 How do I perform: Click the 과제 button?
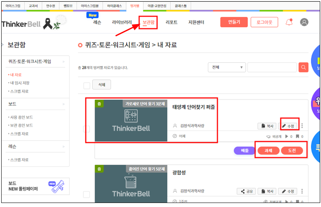[268, 151]
